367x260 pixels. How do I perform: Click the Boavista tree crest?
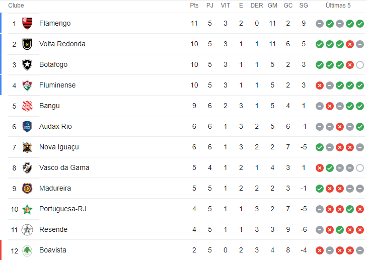[x=27, y=250]
